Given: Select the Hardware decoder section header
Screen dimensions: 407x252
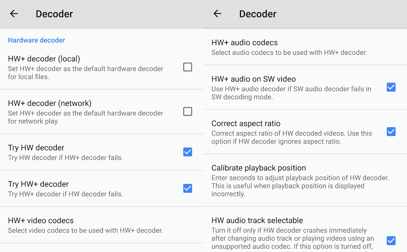Looking at the screenshot, I should tap(37, 40).
